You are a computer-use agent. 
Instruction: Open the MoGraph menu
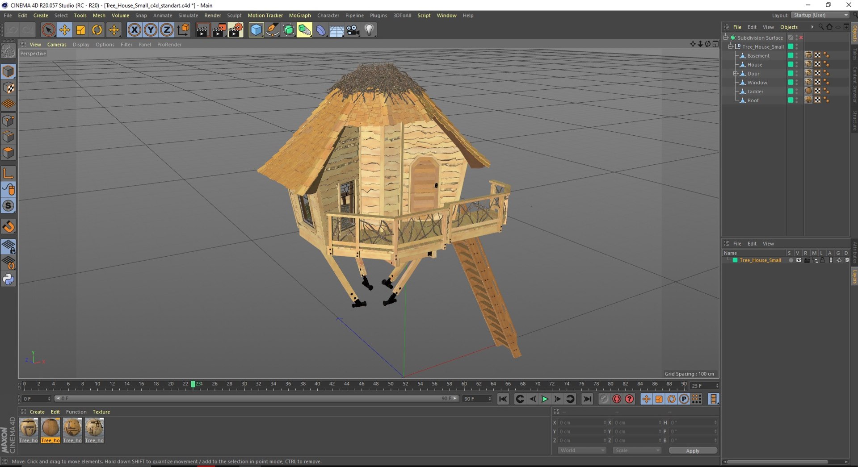(300, 15)
